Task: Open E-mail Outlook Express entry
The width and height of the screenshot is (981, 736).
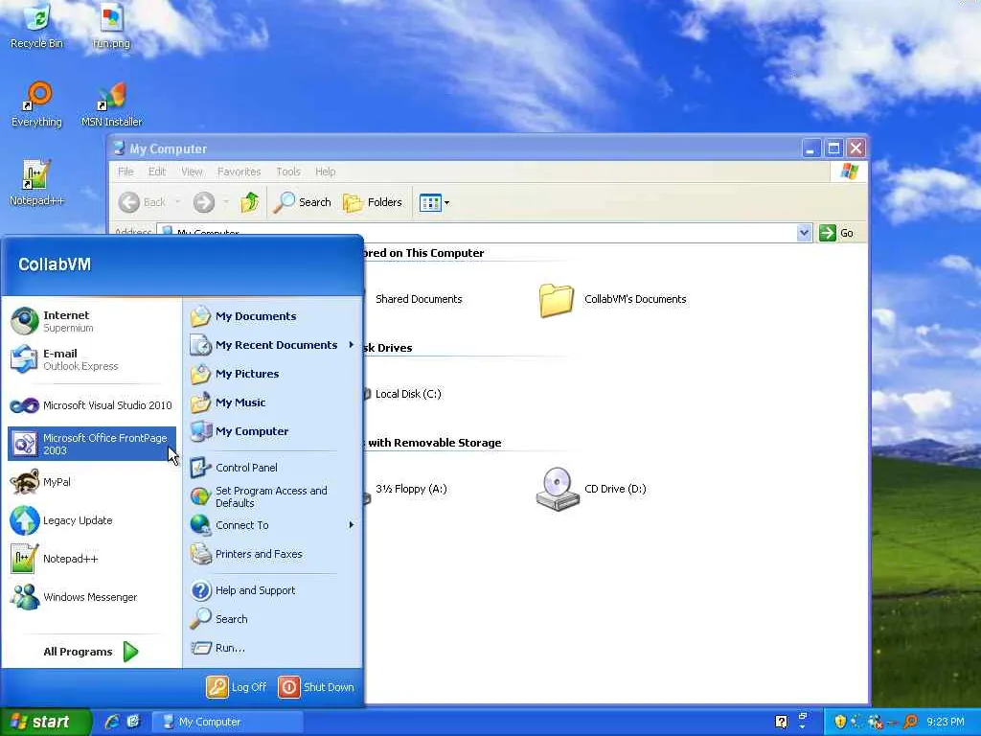Action: click(91, 359)
